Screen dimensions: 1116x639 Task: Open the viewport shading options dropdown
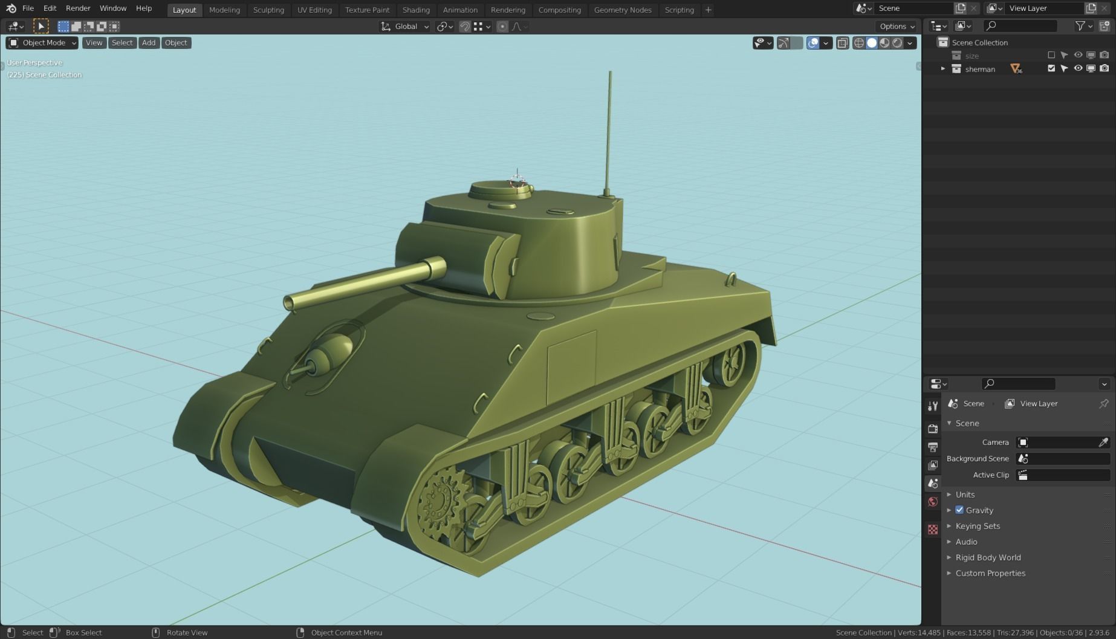coord(910,43)
